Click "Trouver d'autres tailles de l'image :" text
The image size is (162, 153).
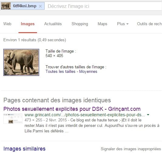76,67
